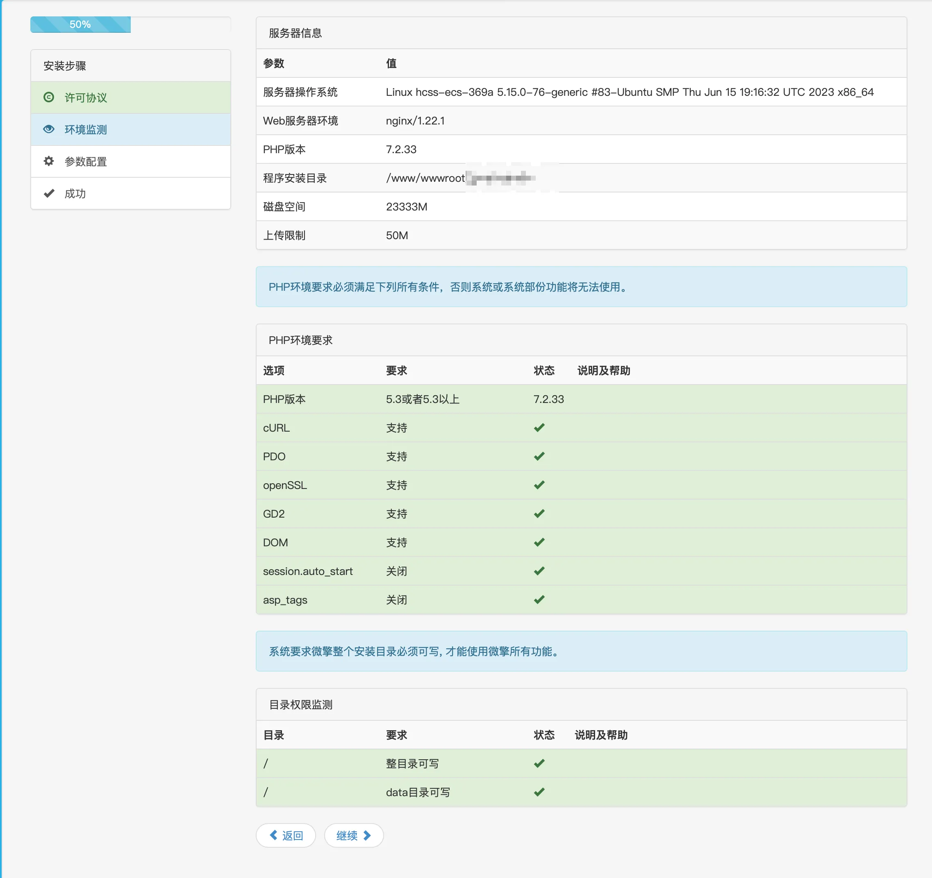Click the Linux server OS value text

pos(629,92)
